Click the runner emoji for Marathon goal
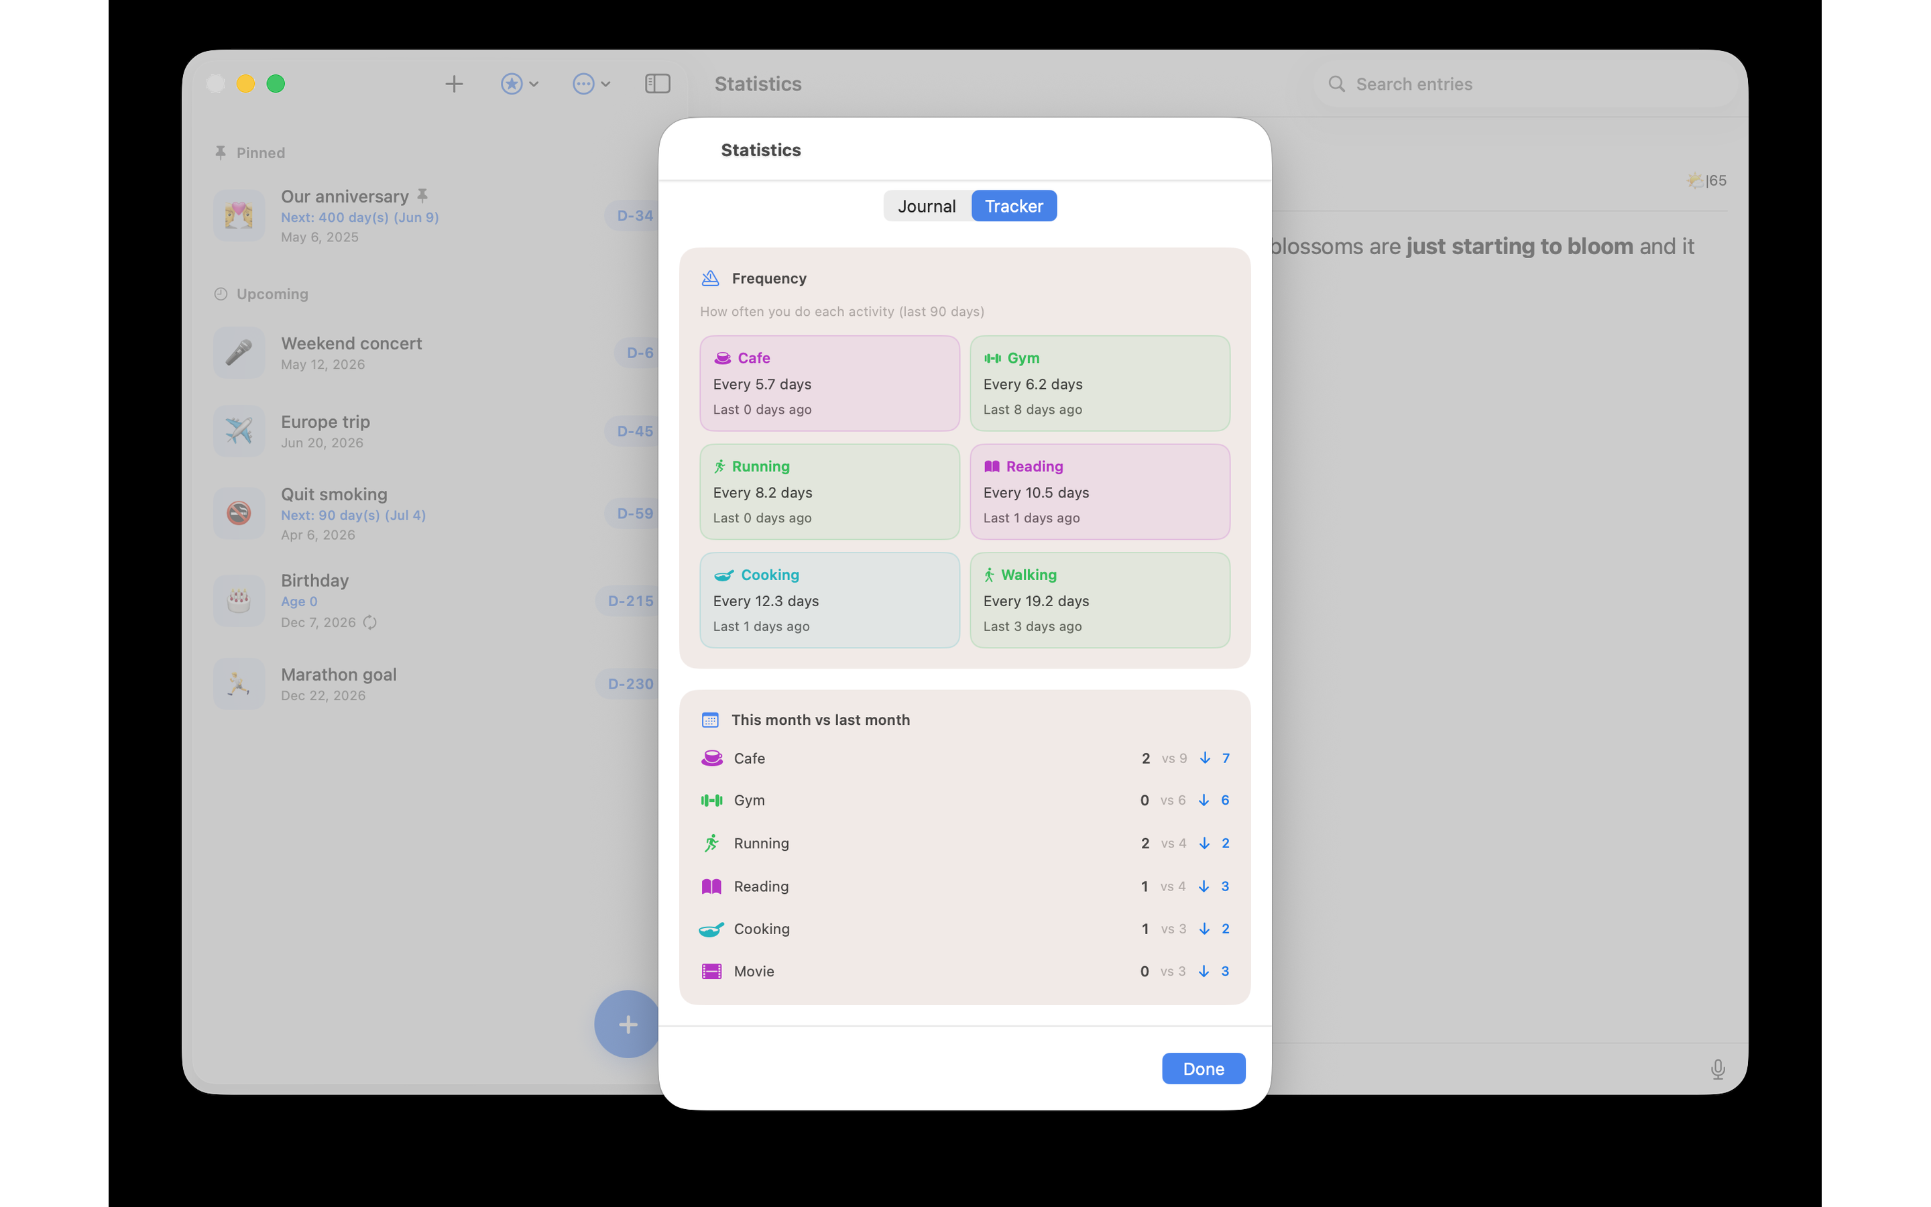 click(x=239, y=683)
